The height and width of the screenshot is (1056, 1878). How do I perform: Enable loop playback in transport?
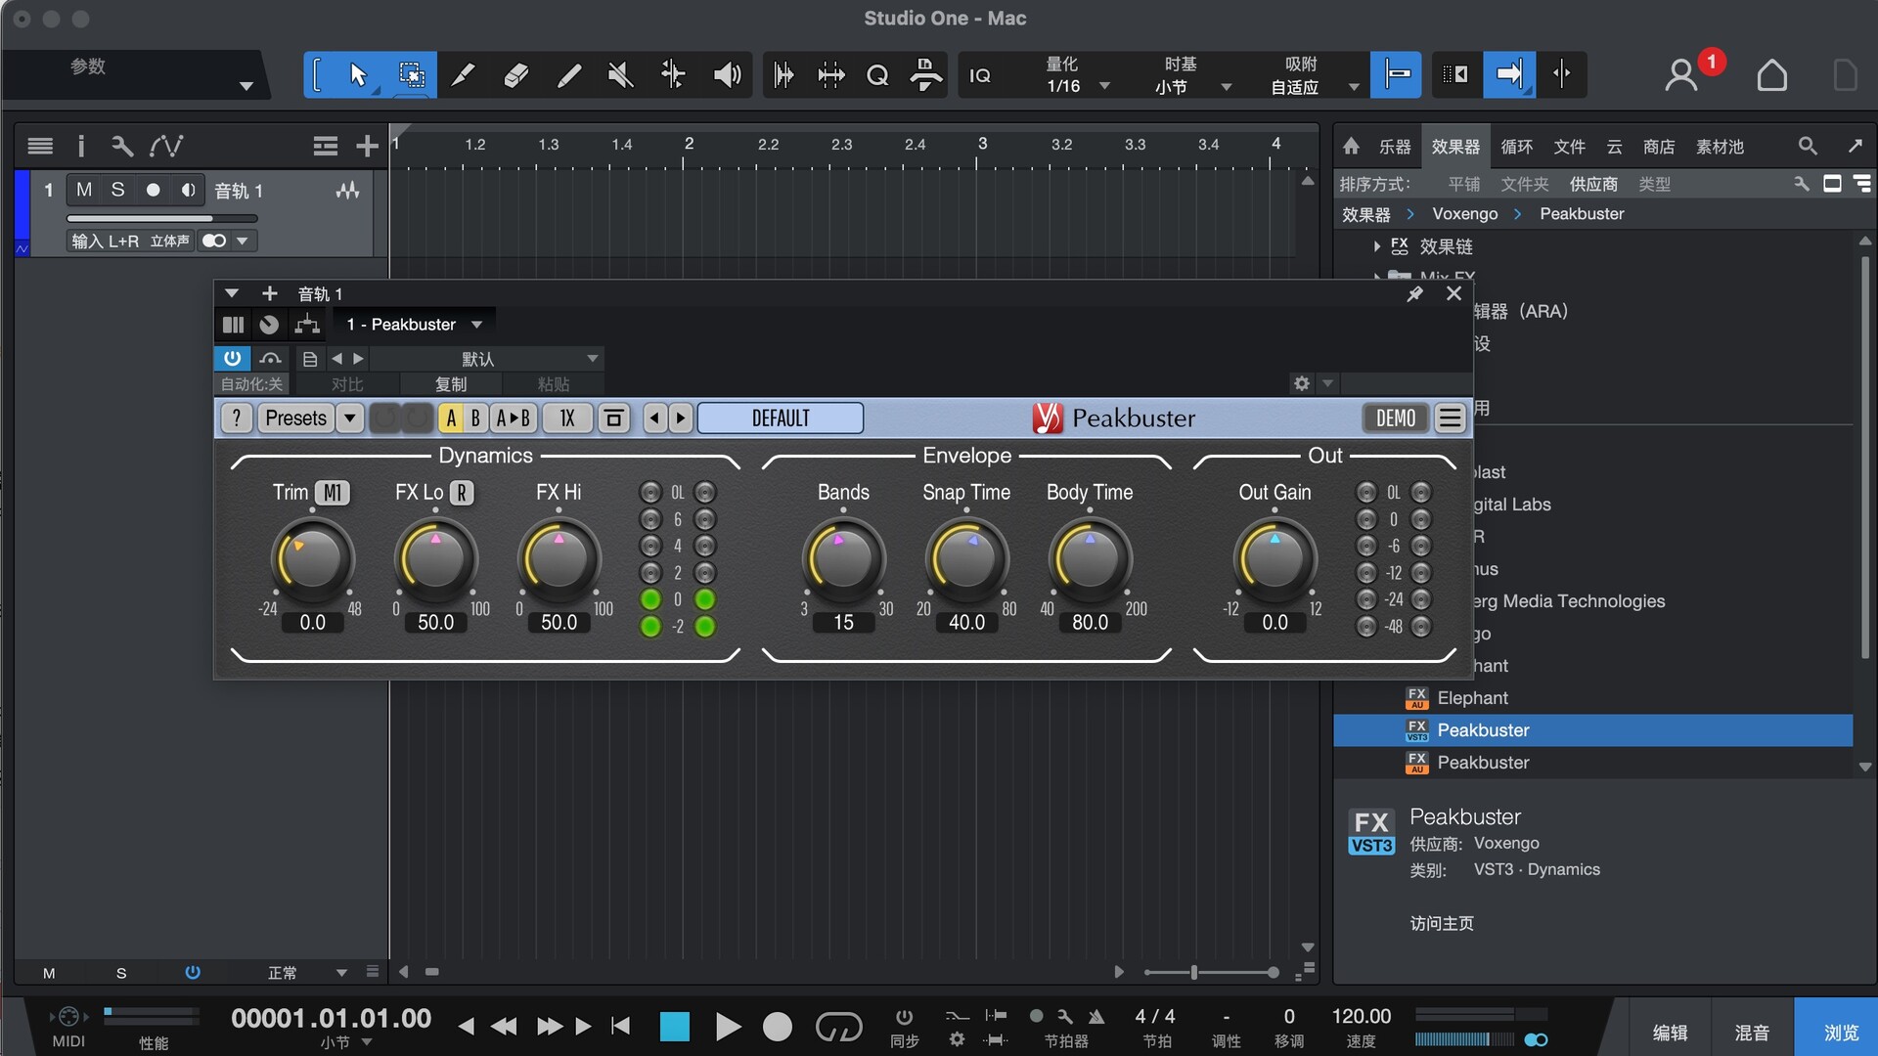click(838, 1027)
